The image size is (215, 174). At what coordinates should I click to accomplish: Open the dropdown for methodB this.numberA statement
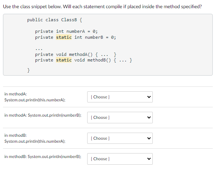pos(120,138)
